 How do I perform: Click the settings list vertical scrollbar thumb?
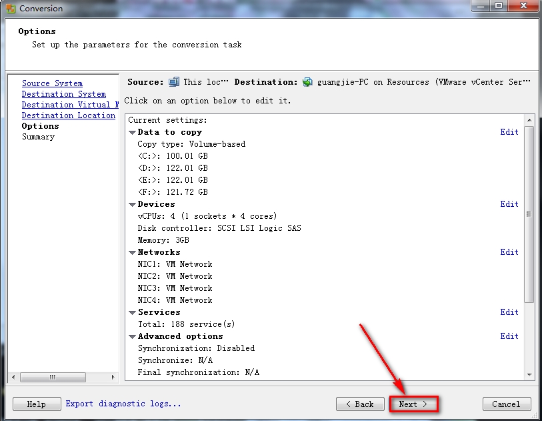click(x=529, y=214)
